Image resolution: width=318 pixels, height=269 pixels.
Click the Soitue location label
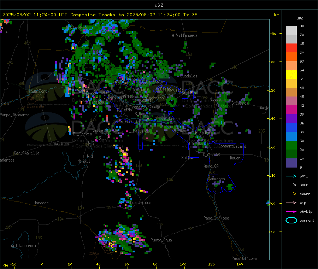[188, 158]
